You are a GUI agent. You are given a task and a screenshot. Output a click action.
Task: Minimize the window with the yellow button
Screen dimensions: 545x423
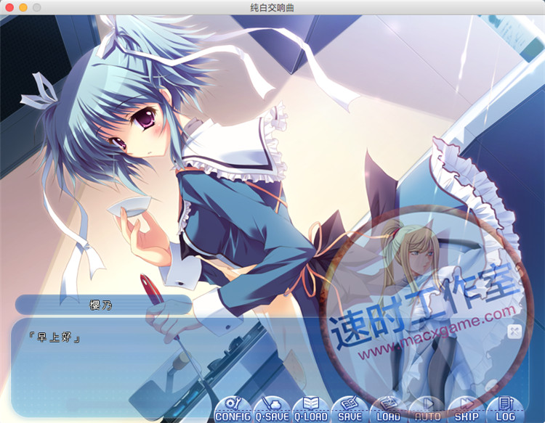[x=23, y=7]
